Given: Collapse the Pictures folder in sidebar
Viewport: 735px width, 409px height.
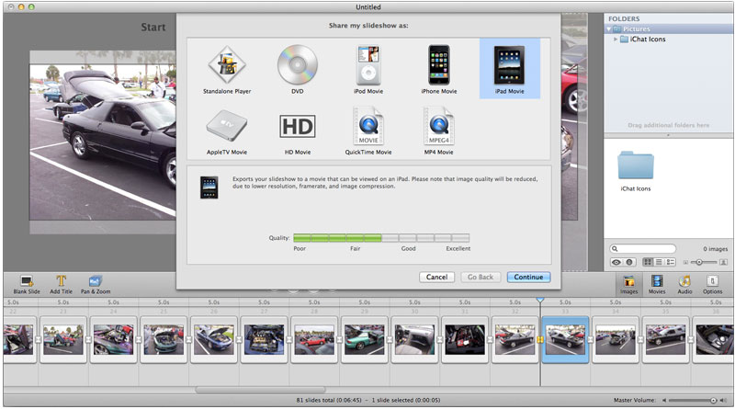Looking at the screenshot, I should (609, 29).
